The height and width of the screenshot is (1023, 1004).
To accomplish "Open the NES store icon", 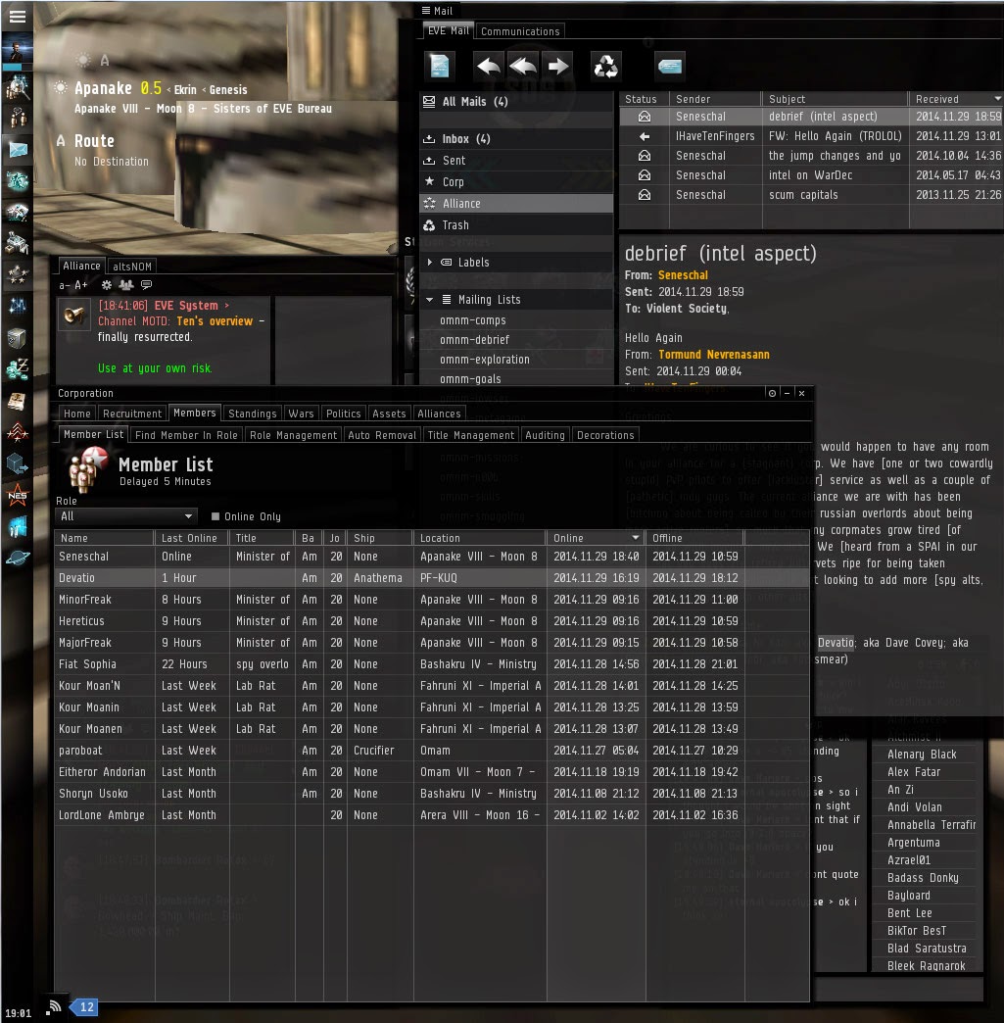I will pyautogui.click(x=17, y=495).
